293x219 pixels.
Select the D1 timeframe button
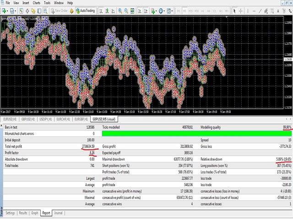tap(215, 11)
